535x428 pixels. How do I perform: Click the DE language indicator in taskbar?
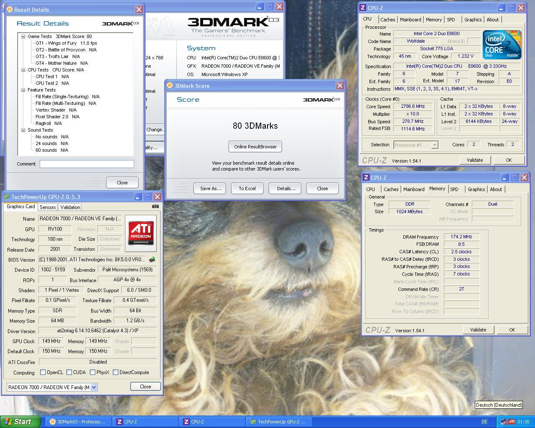(x=484, y=422)
